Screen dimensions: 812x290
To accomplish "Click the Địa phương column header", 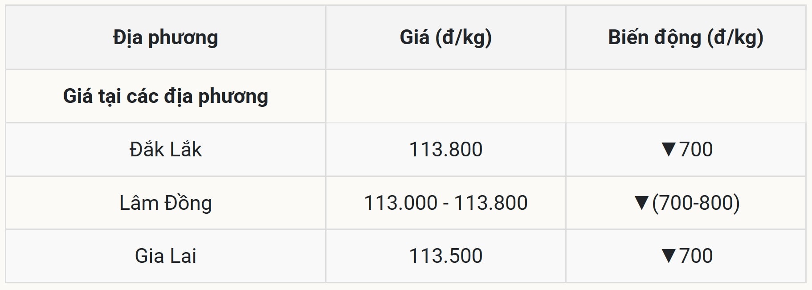I will tap(165, 37).
